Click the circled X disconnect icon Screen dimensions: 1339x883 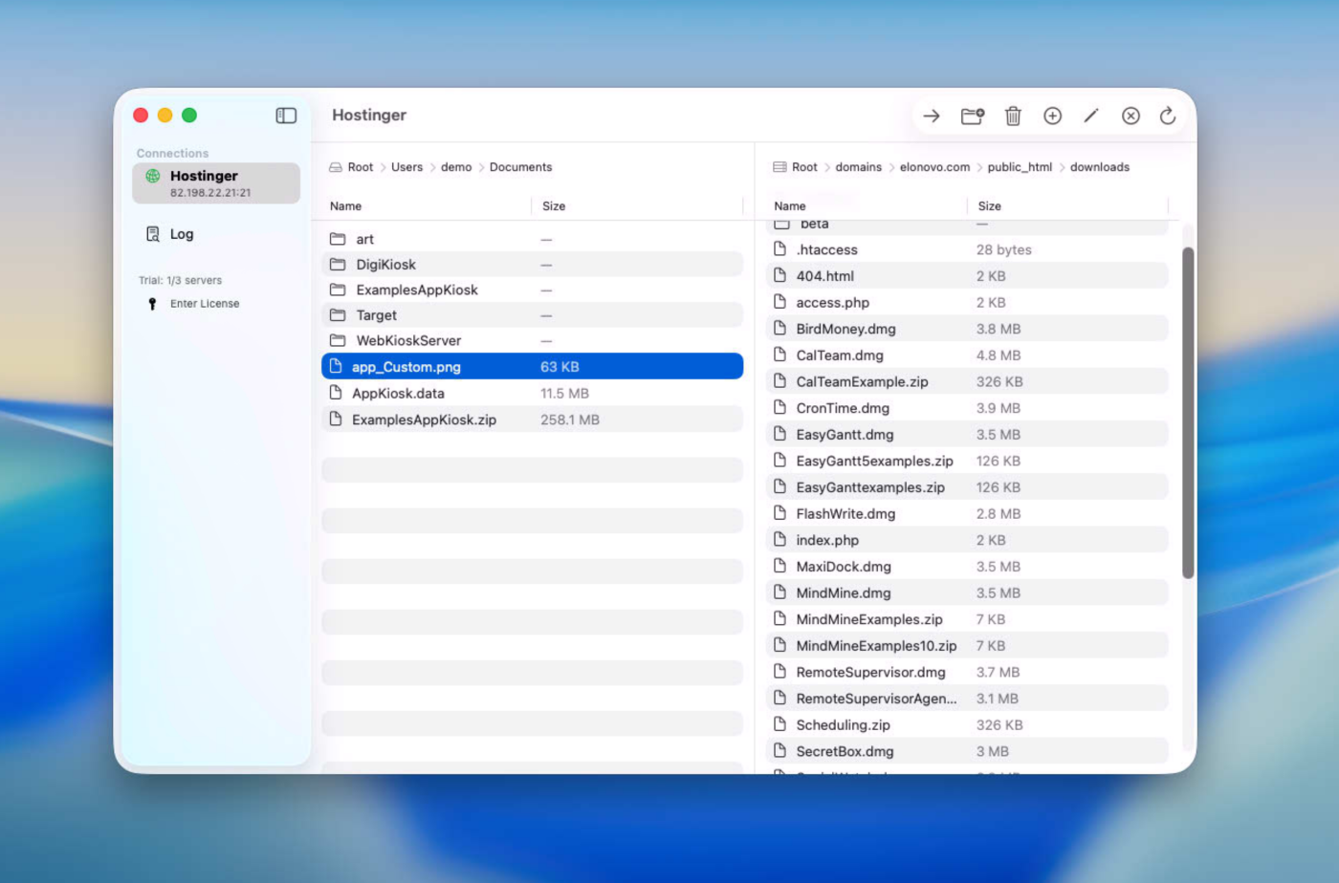1130,116
